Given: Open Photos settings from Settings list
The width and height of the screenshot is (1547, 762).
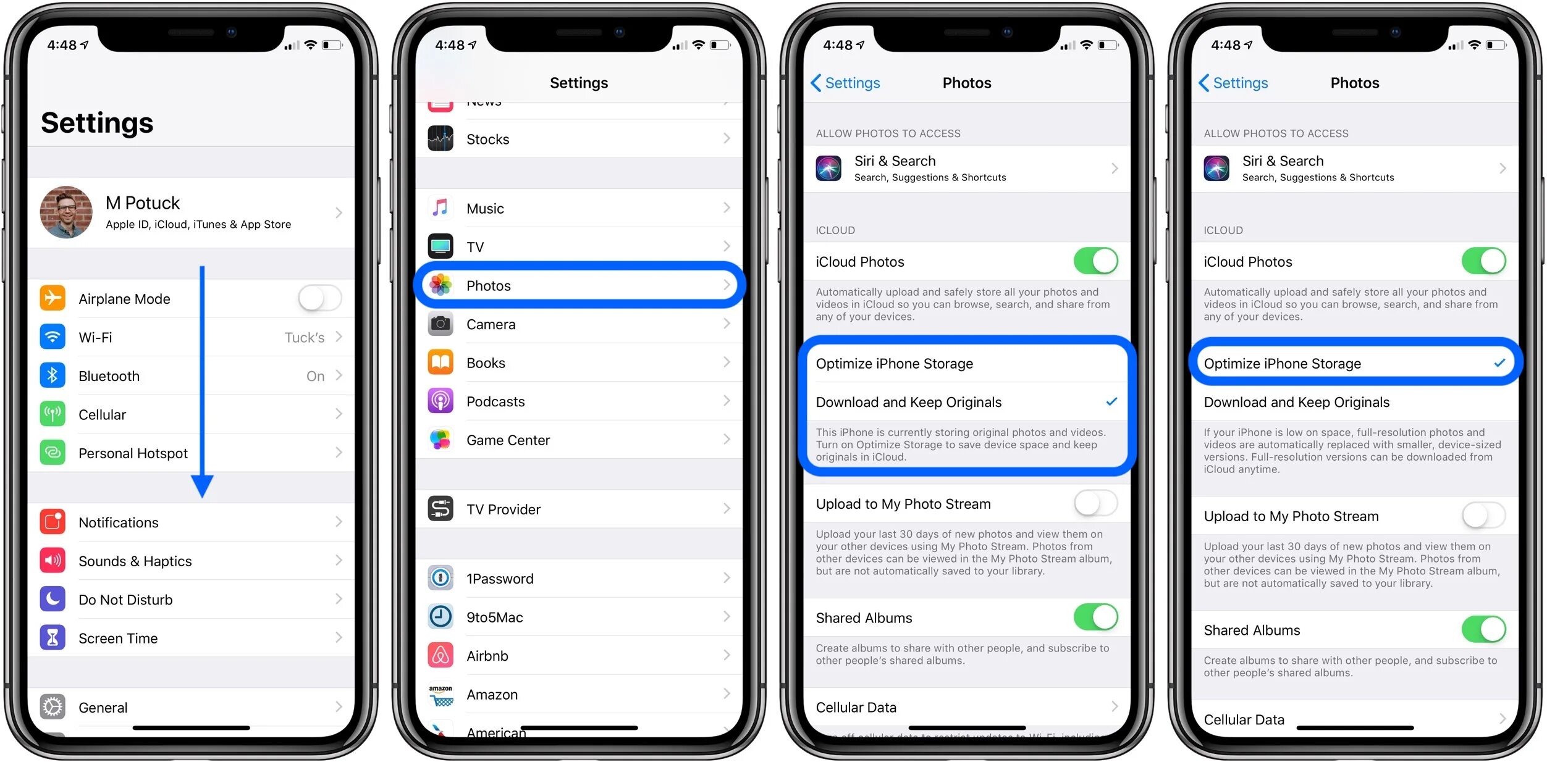Looking at the screenshot, I should coord(580,286).
